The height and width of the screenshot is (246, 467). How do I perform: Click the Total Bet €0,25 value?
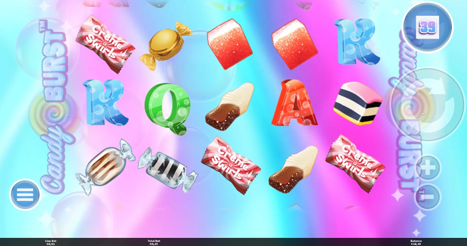click(x=154, y=242)
